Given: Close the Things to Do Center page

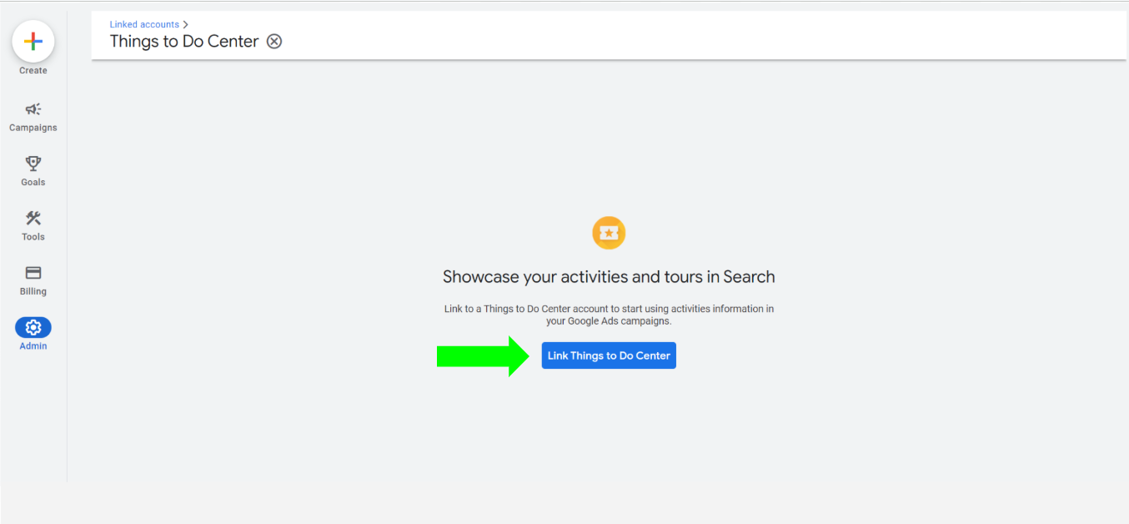Looking at the screenshot, I should tap(274, 42).
